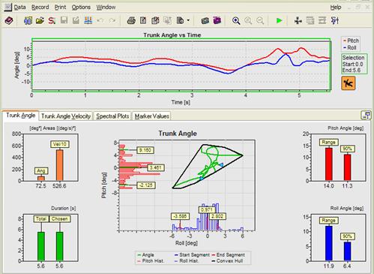Click the second greyed-out list layout icon
The width and height of the screenshot is (374, 274).
322,20
